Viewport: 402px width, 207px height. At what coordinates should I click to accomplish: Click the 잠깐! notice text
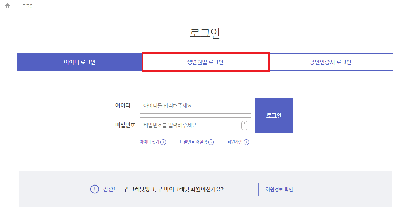click(109, 189)
